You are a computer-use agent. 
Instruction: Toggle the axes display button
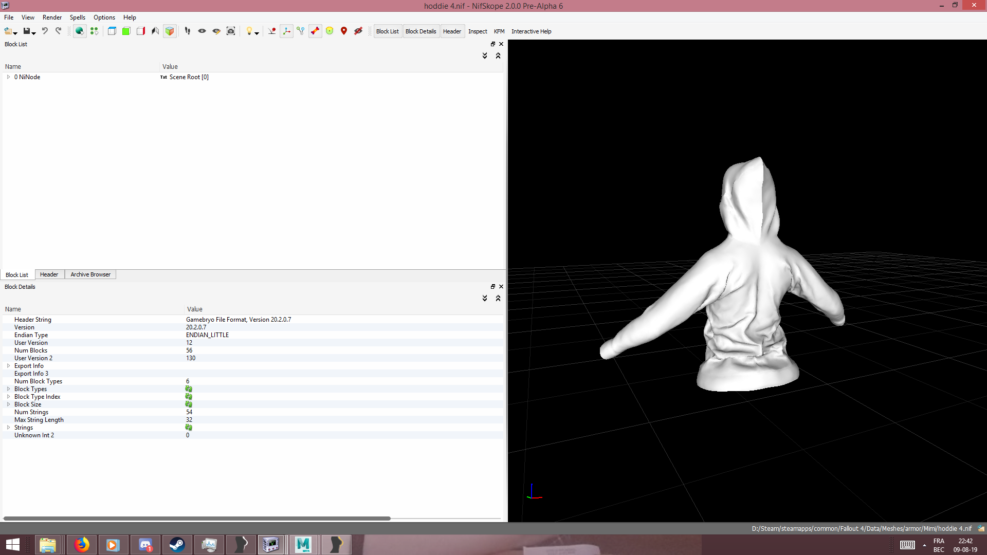coord(286,31)
